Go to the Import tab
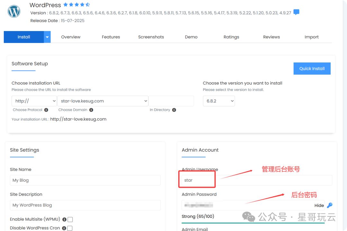347x231 pixels. [311, 37]
